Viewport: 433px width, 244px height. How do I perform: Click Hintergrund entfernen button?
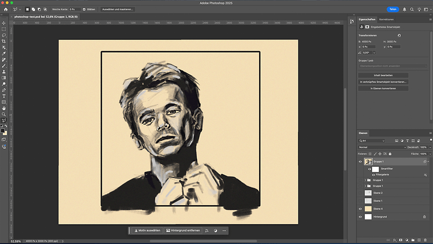coord(183,231)
